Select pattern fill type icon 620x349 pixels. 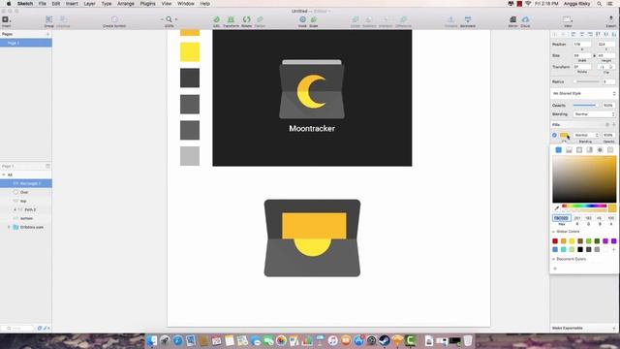tap(600, 150)
